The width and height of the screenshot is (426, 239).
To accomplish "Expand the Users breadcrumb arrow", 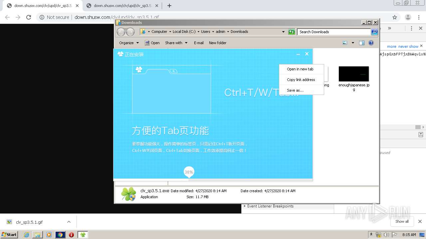I will click(213, 32).
